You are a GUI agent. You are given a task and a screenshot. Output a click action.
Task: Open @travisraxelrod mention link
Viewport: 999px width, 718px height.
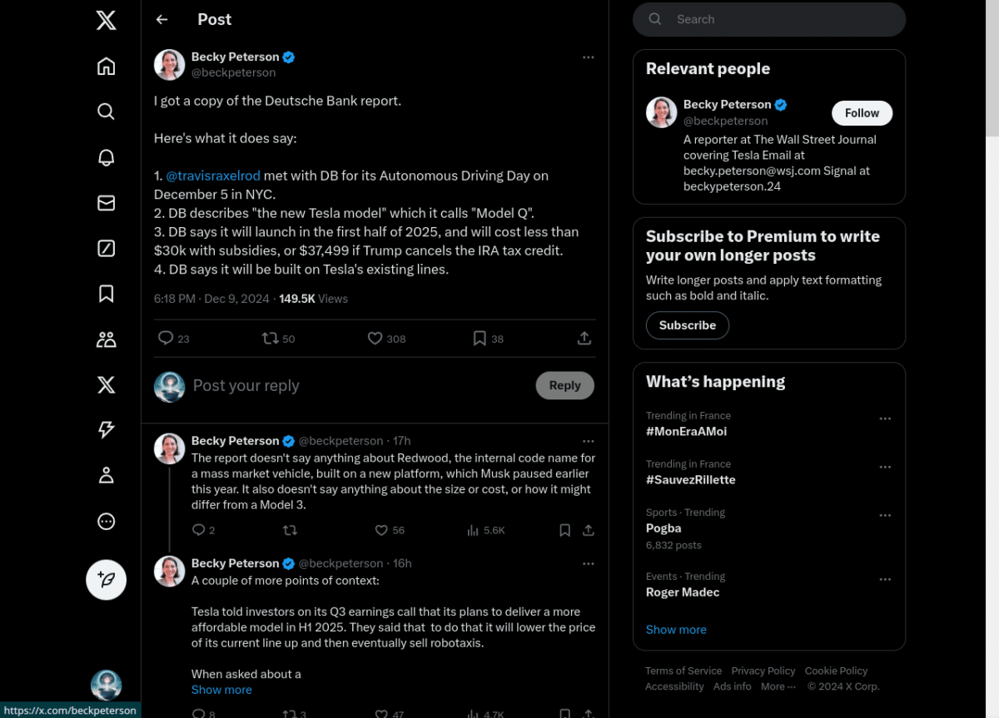(x=213, y=176)
